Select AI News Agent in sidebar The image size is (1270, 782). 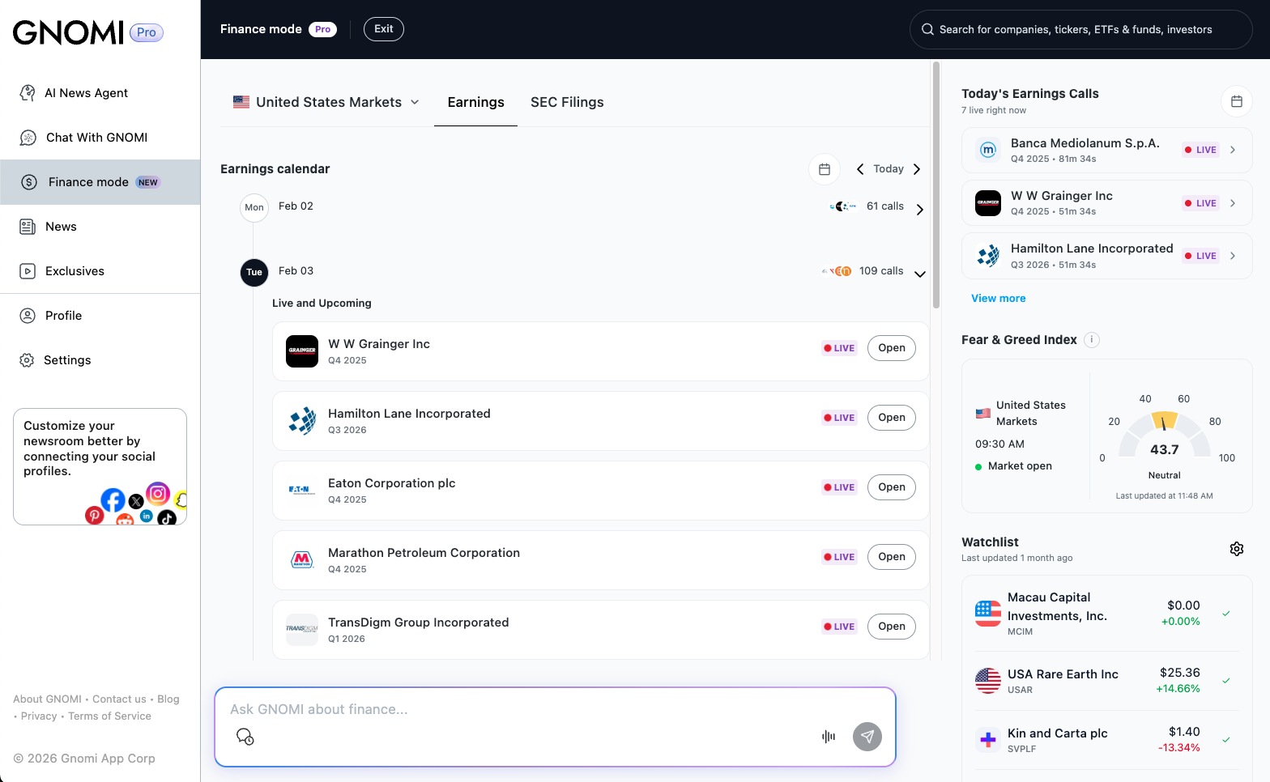pyautogui.click(x=86, y=93)
